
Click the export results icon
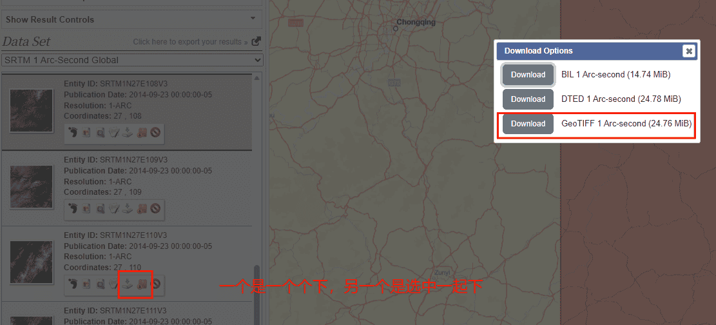point(256,41)
